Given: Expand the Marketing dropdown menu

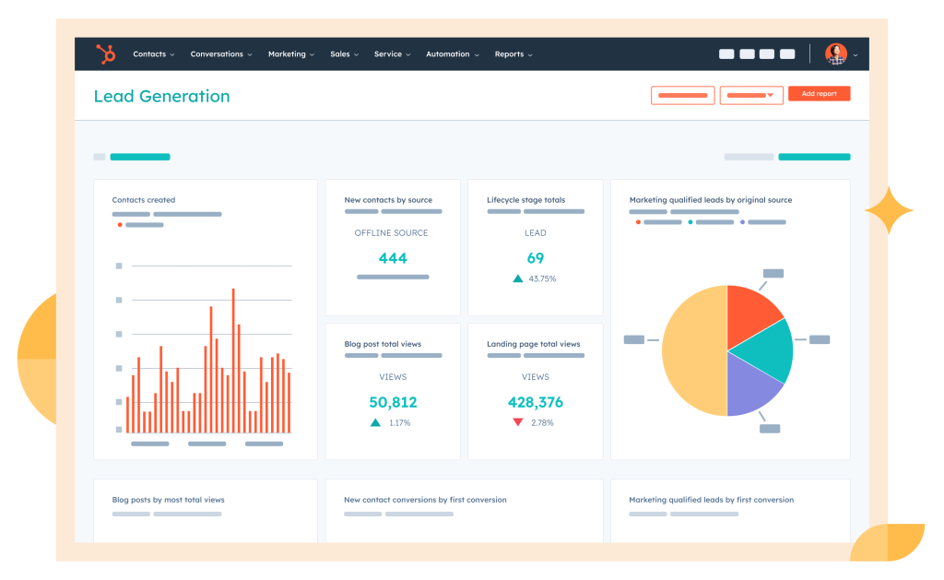Looking at the screenshot, I should pyautogui.click(x=290, y=54).
